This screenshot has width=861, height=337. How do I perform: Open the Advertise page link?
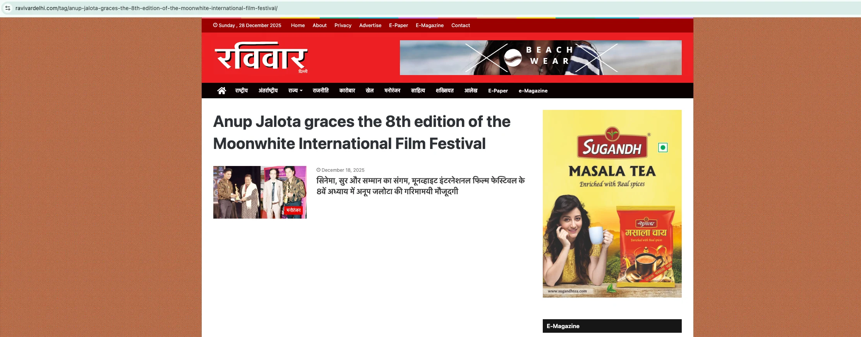click(x=370, y=25)
